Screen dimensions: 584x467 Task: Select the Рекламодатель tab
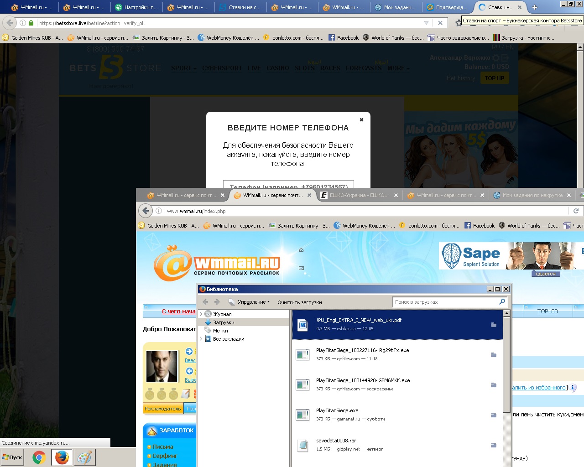163,409
